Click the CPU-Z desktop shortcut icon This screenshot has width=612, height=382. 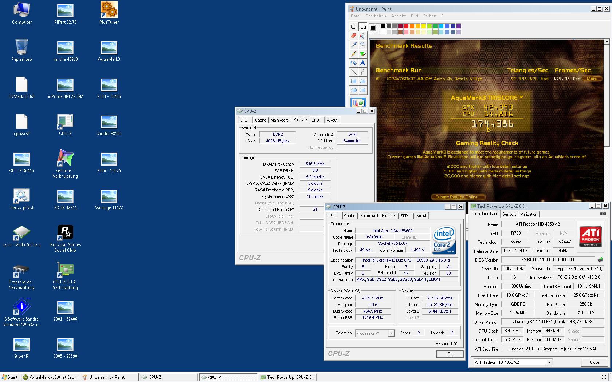(66, 124)
